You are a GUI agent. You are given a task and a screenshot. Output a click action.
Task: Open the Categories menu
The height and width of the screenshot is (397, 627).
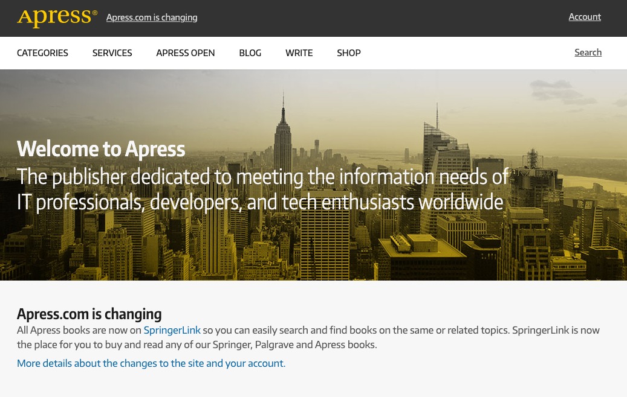click(42, 53)
